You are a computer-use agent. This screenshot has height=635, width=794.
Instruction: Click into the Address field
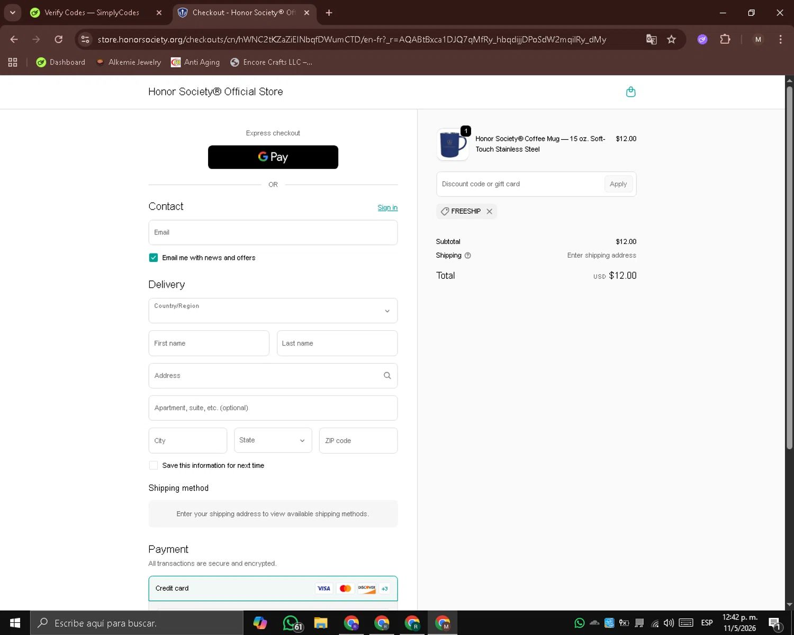click(273, 376)
